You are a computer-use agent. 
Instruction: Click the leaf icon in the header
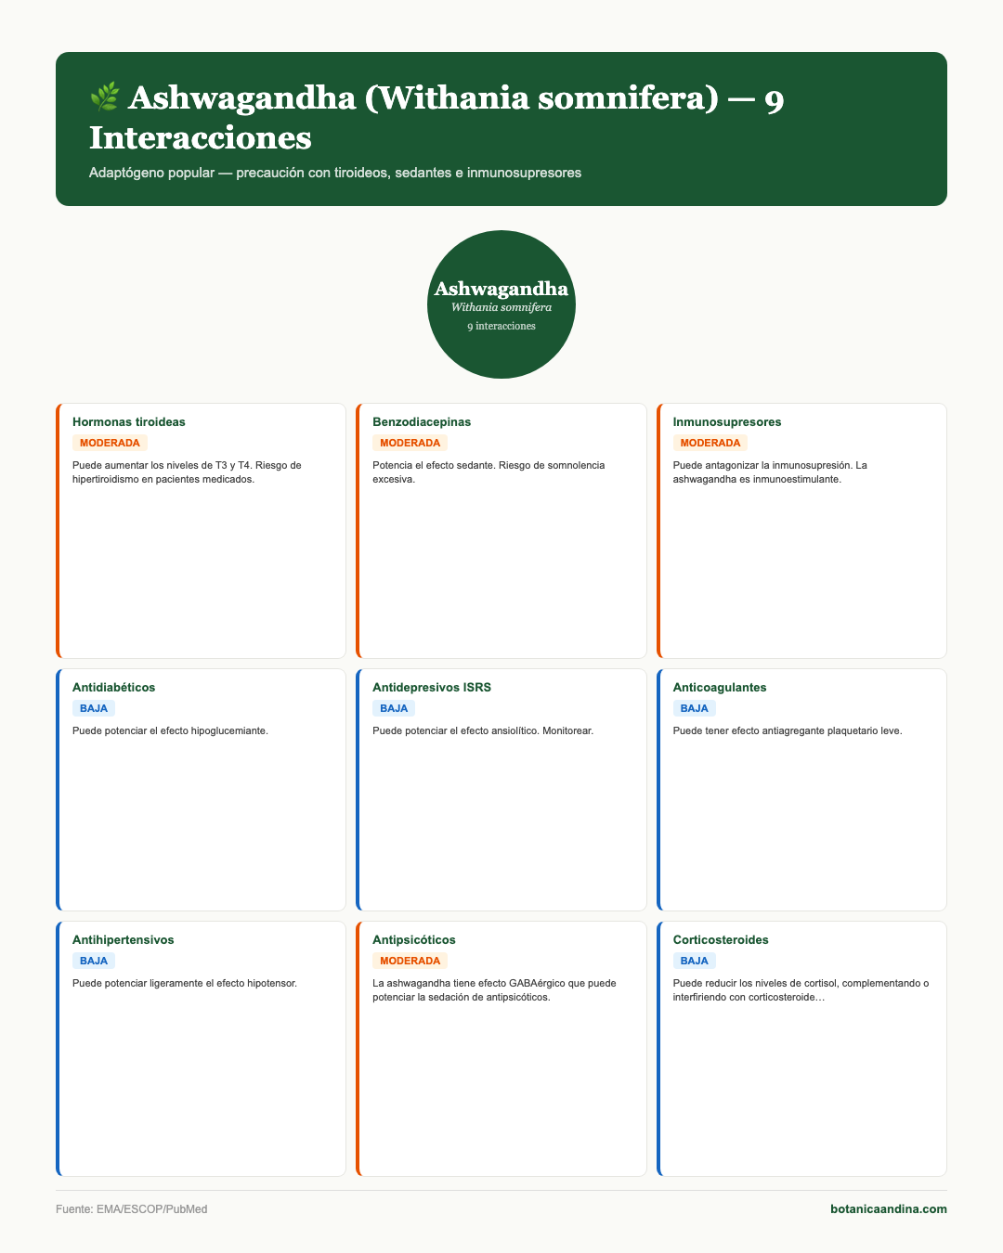pyautogui.click(x=105, y=96)
